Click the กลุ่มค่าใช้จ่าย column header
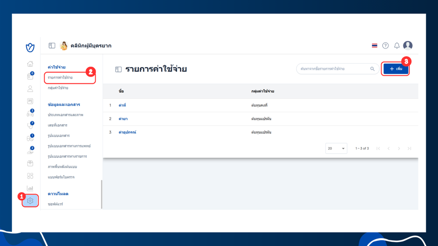This screenshot has width=438, height=246. point(263,91)
